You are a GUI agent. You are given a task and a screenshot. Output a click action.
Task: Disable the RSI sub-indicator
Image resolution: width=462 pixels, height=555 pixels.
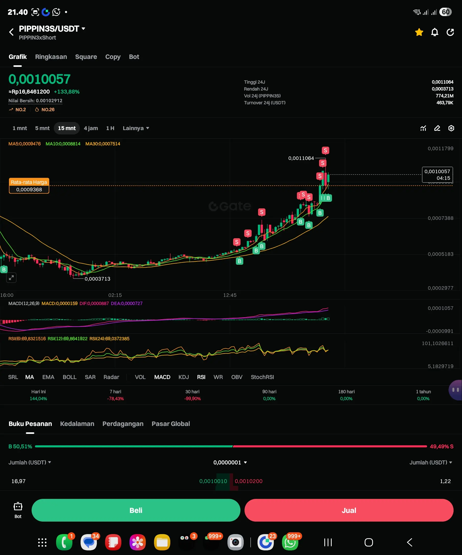[x=201, y=377]
